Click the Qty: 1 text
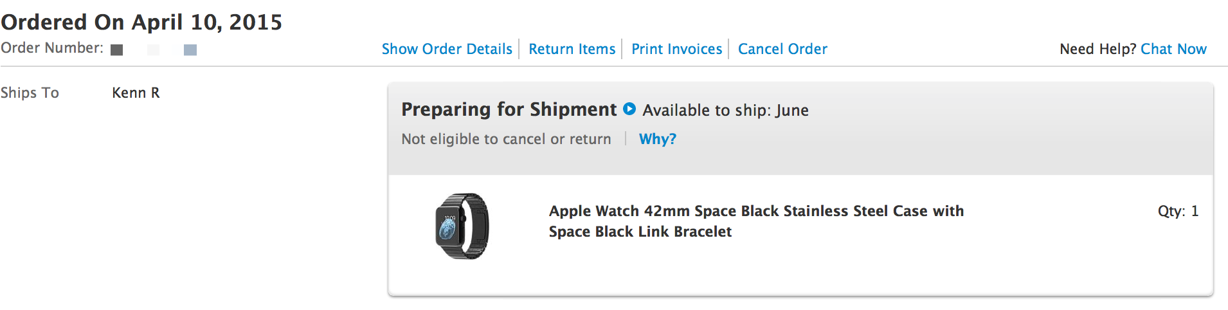This screenshot has height=310, width=1228. pyautogui.click(x=1178, y=211)
